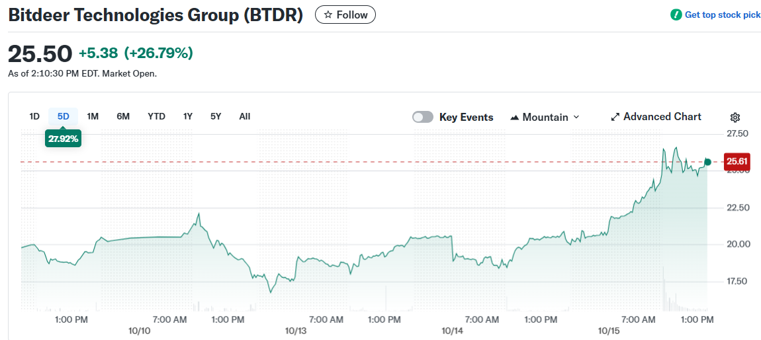Viewport: 761px width, 340px height.
Task: Click the Mountain chart type icon
Action: (x=515, y=118)
